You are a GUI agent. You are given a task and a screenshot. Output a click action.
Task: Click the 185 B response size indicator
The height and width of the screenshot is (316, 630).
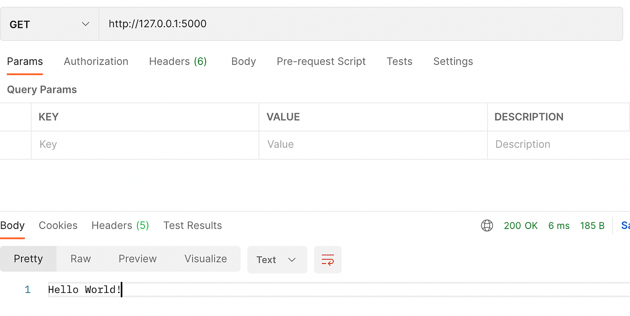(592, 225)
